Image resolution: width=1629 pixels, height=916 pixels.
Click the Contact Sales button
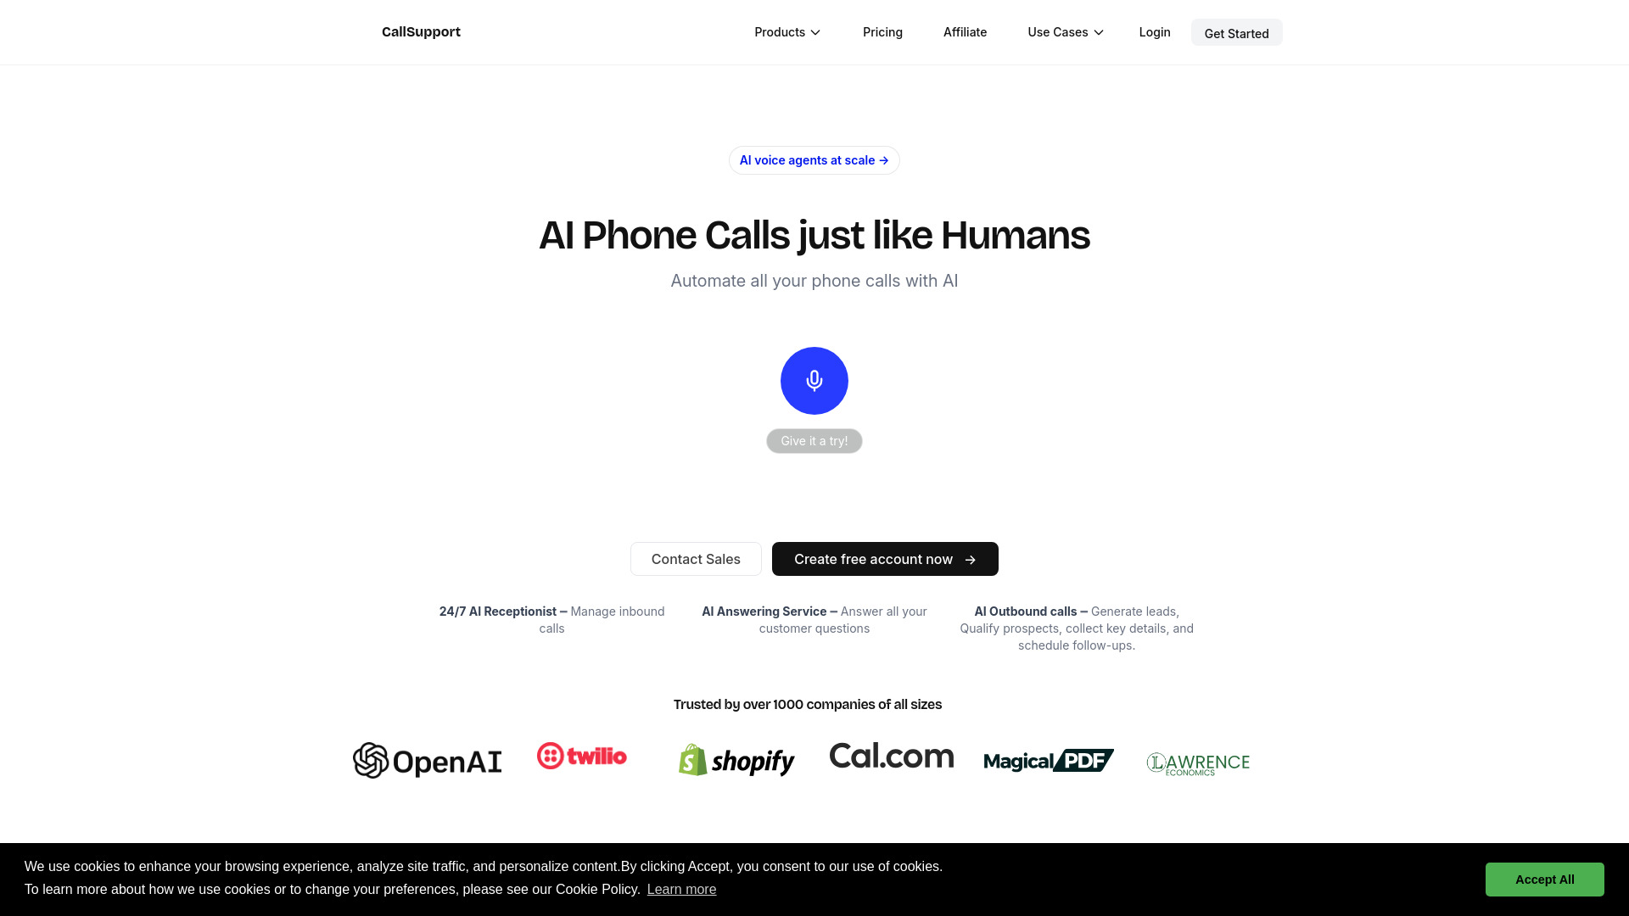coord(696,558)
